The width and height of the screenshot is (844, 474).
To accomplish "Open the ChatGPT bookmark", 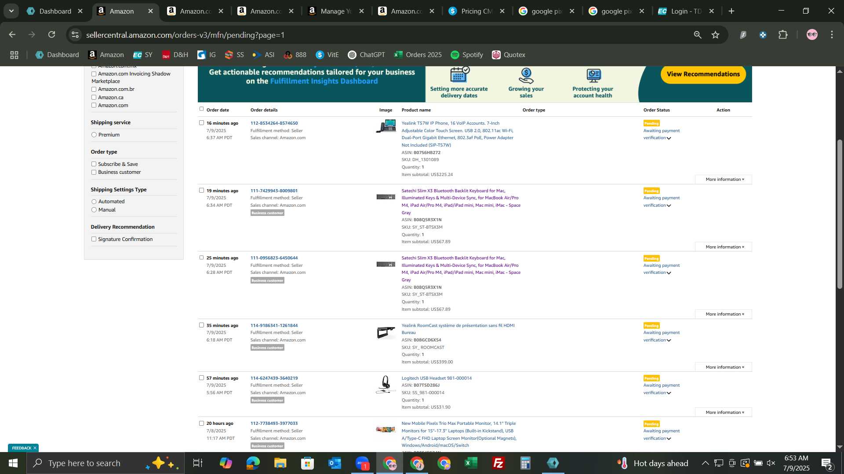I will [x=366, y=55].
